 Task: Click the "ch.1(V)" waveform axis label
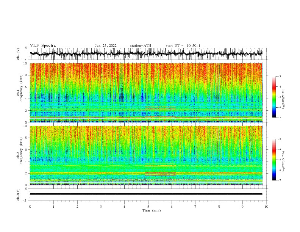click(x=18, y=54)
